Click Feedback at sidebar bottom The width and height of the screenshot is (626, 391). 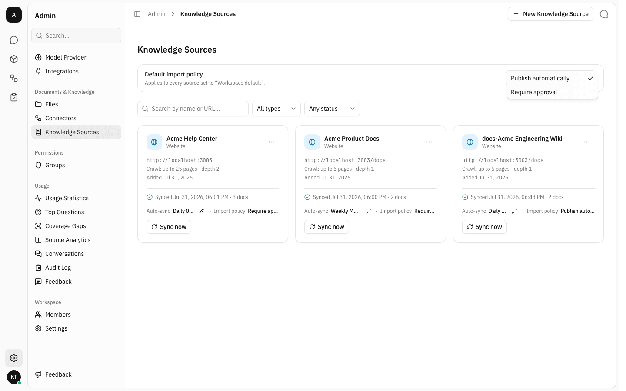(76, 374)
